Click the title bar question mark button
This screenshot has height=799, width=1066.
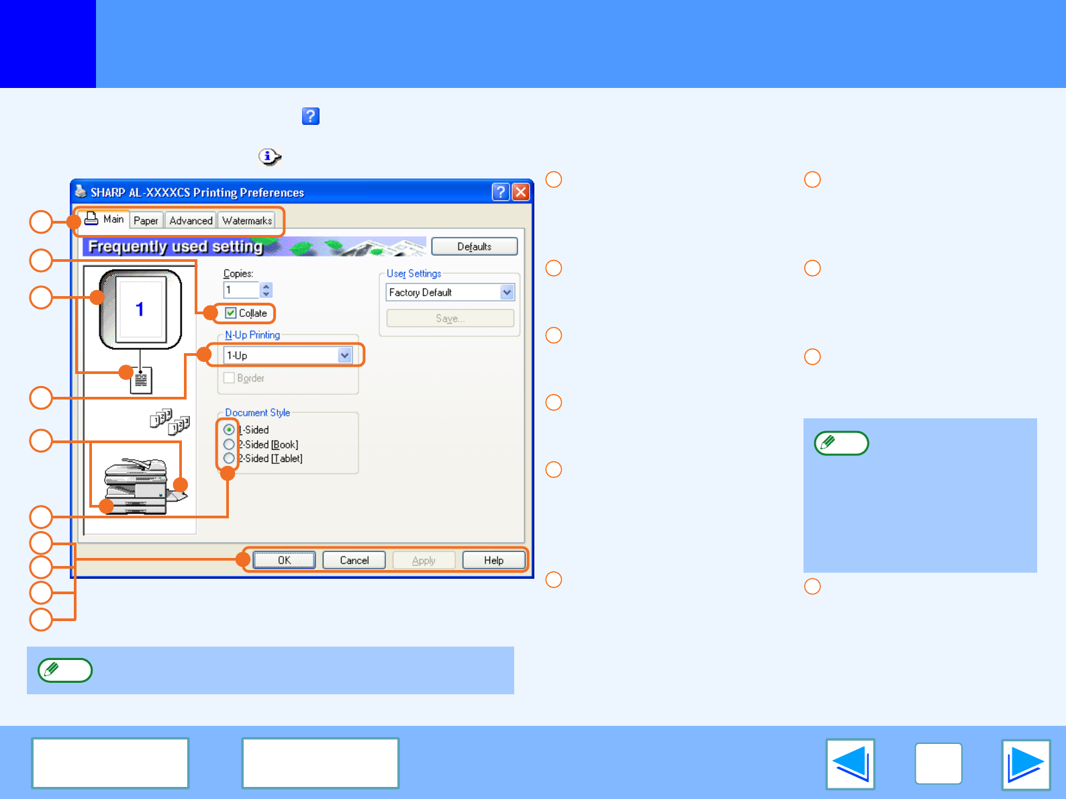click(x=500, y=193)
